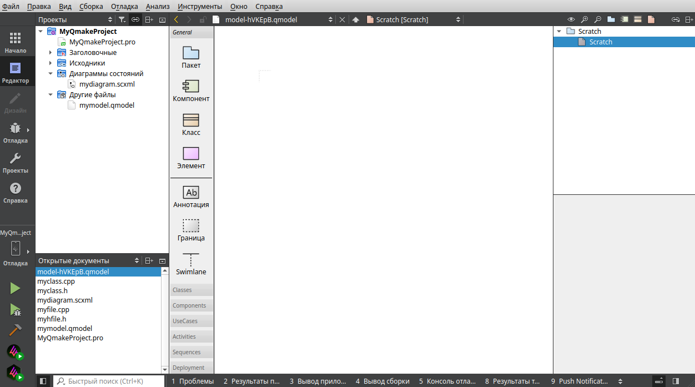Viewport: 695px width, 387px height.
Task: Expand the Classes palette section
Action: [x=191, y=290]
